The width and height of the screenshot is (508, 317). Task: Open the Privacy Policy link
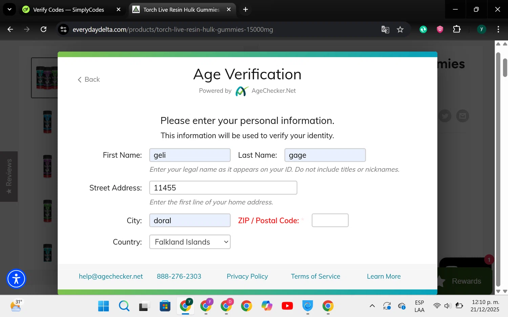pyautogui.click(x=247, y=276)
